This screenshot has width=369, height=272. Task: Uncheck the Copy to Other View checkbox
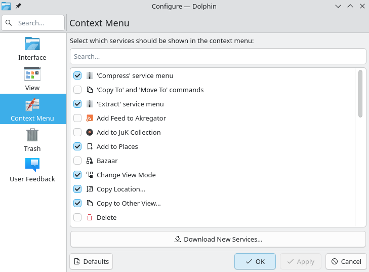pyautogui.click(x=77, y=203)
